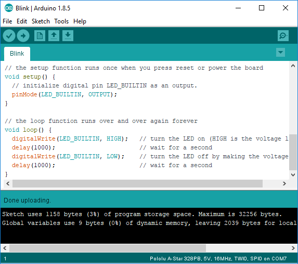Open the File menu
The width and height of the screenshot is (298, 264).
[x=7, y=21]
